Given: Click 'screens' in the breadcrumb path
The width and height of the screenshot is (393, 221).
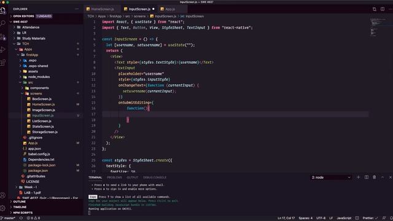Looking at the screenshot, I should tap(139, 17).
